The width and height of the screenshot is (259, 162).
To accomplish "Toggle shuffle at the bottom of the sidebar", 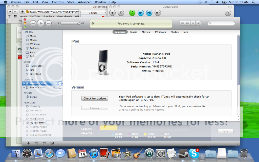I will [36, 143].
